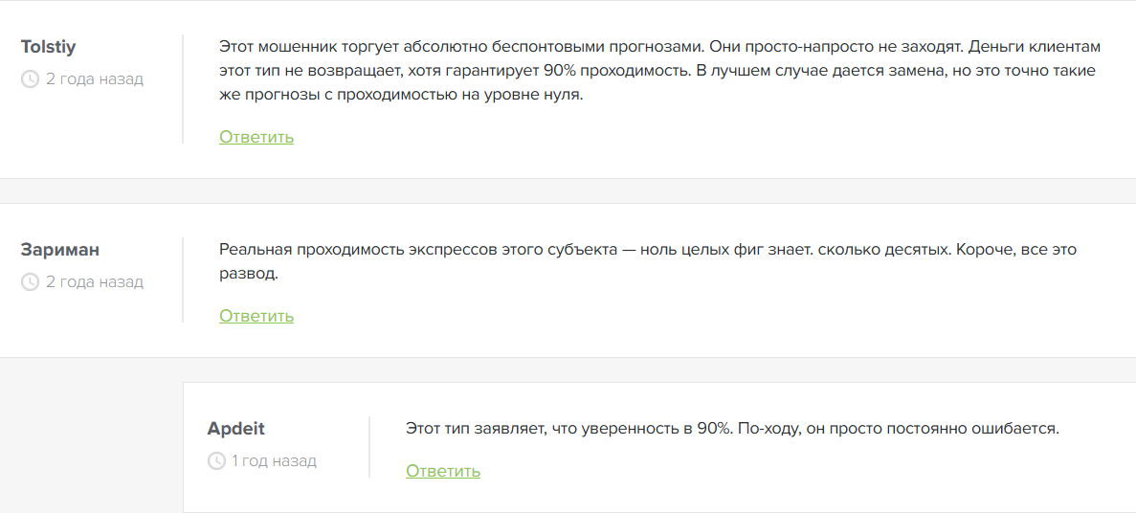Click Tolstiy's "2 года назад" timestamp
The image size is (1136, 513).
(x=94, y=78)
